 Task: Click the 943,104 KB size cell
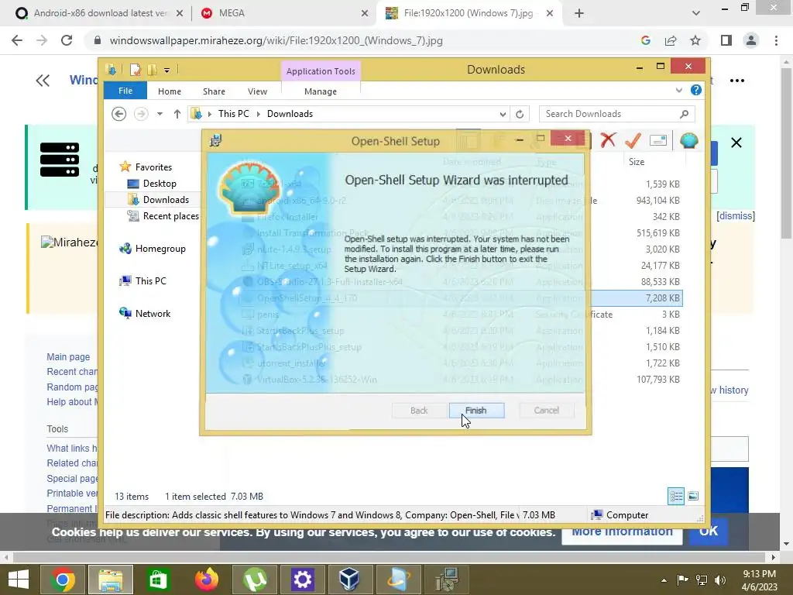657,201
